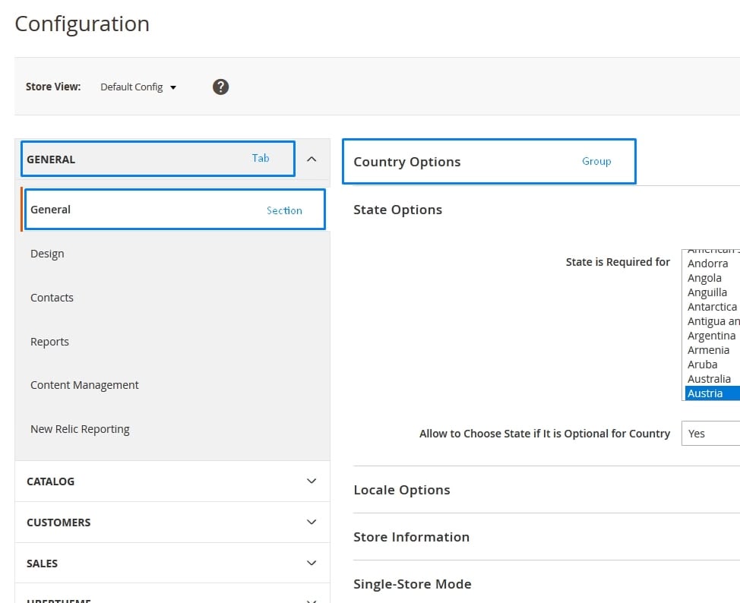Expand the CUSTOMERS tab
Image resolution: width=740 pixels, height=603 pixels.
pyautogui.click(x=172, y=522)
